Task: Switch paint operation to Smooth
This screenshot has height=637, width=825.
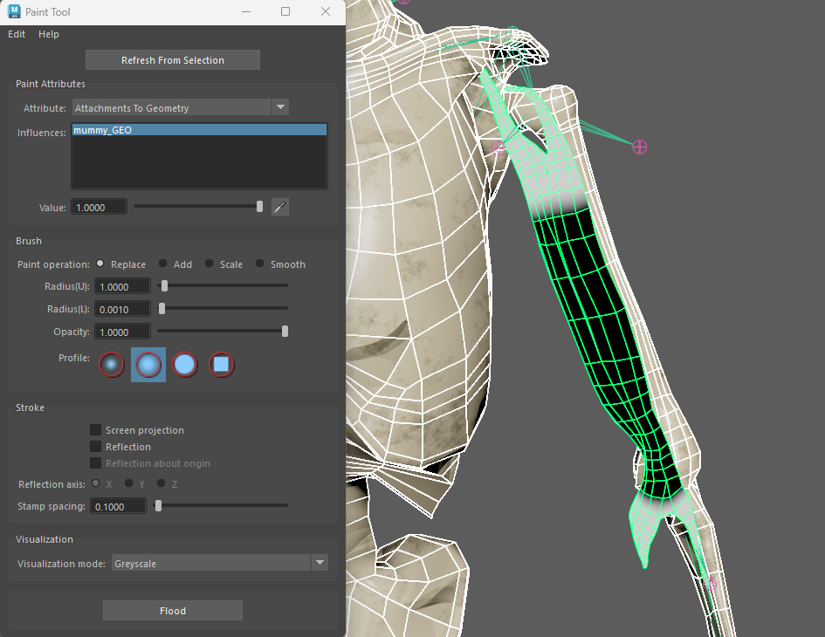Action: tap(260, 264)
